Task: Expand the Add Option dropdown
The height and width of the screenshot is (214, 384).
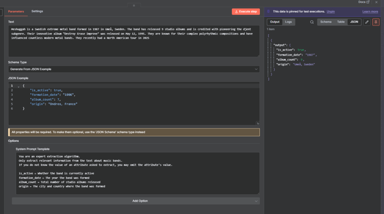Action: point(135,201)
